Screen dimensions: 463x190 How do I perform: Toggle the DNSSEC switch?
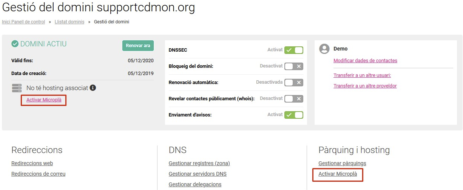click(x=294, y=50)
